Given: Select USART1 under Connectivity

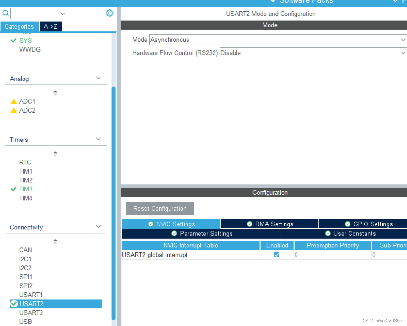Looking at the screenshot, I should pos(31,295).
